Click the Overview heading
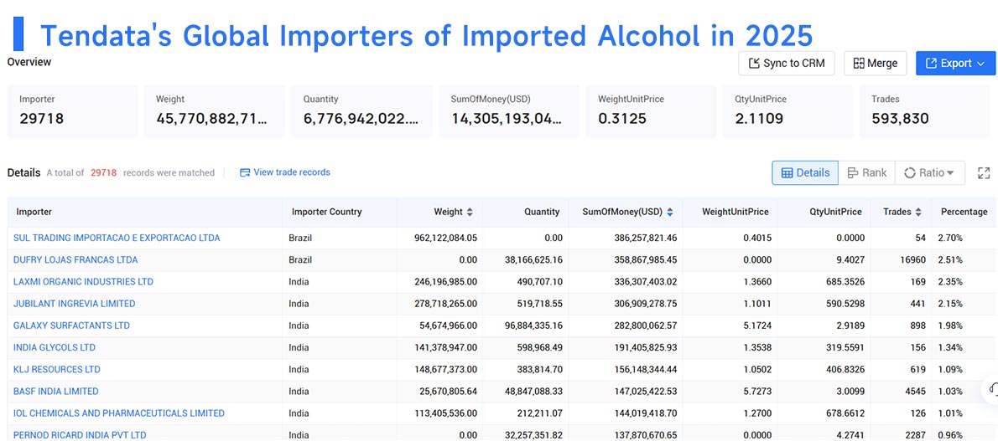 point(29,62)
